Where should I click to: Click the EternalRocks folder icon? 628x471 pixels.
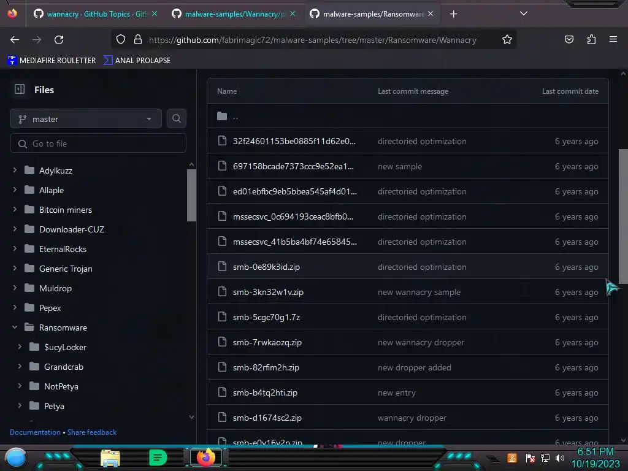29,249
